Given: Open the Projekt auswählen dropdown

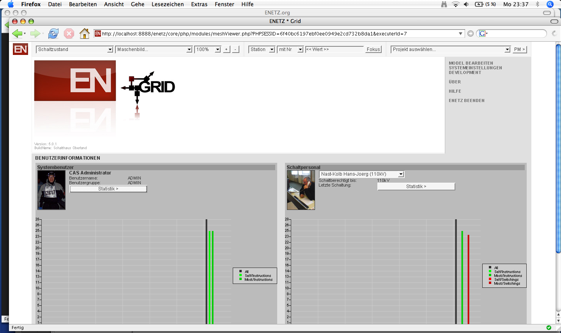Looking at the screenshot, I should click(x=450, y=49).
